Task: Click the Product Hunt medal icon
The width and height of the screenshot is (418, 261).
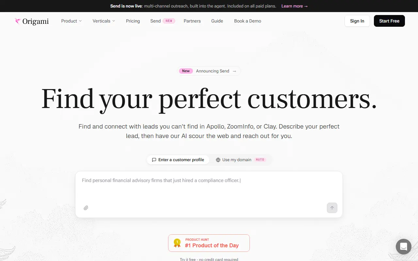Action: point(177,243)
